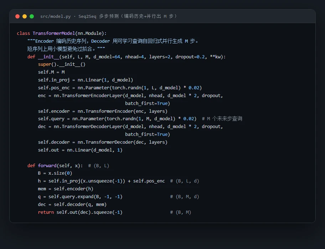Click the 'self.decoder' assignment line

[x=103, y=142]
